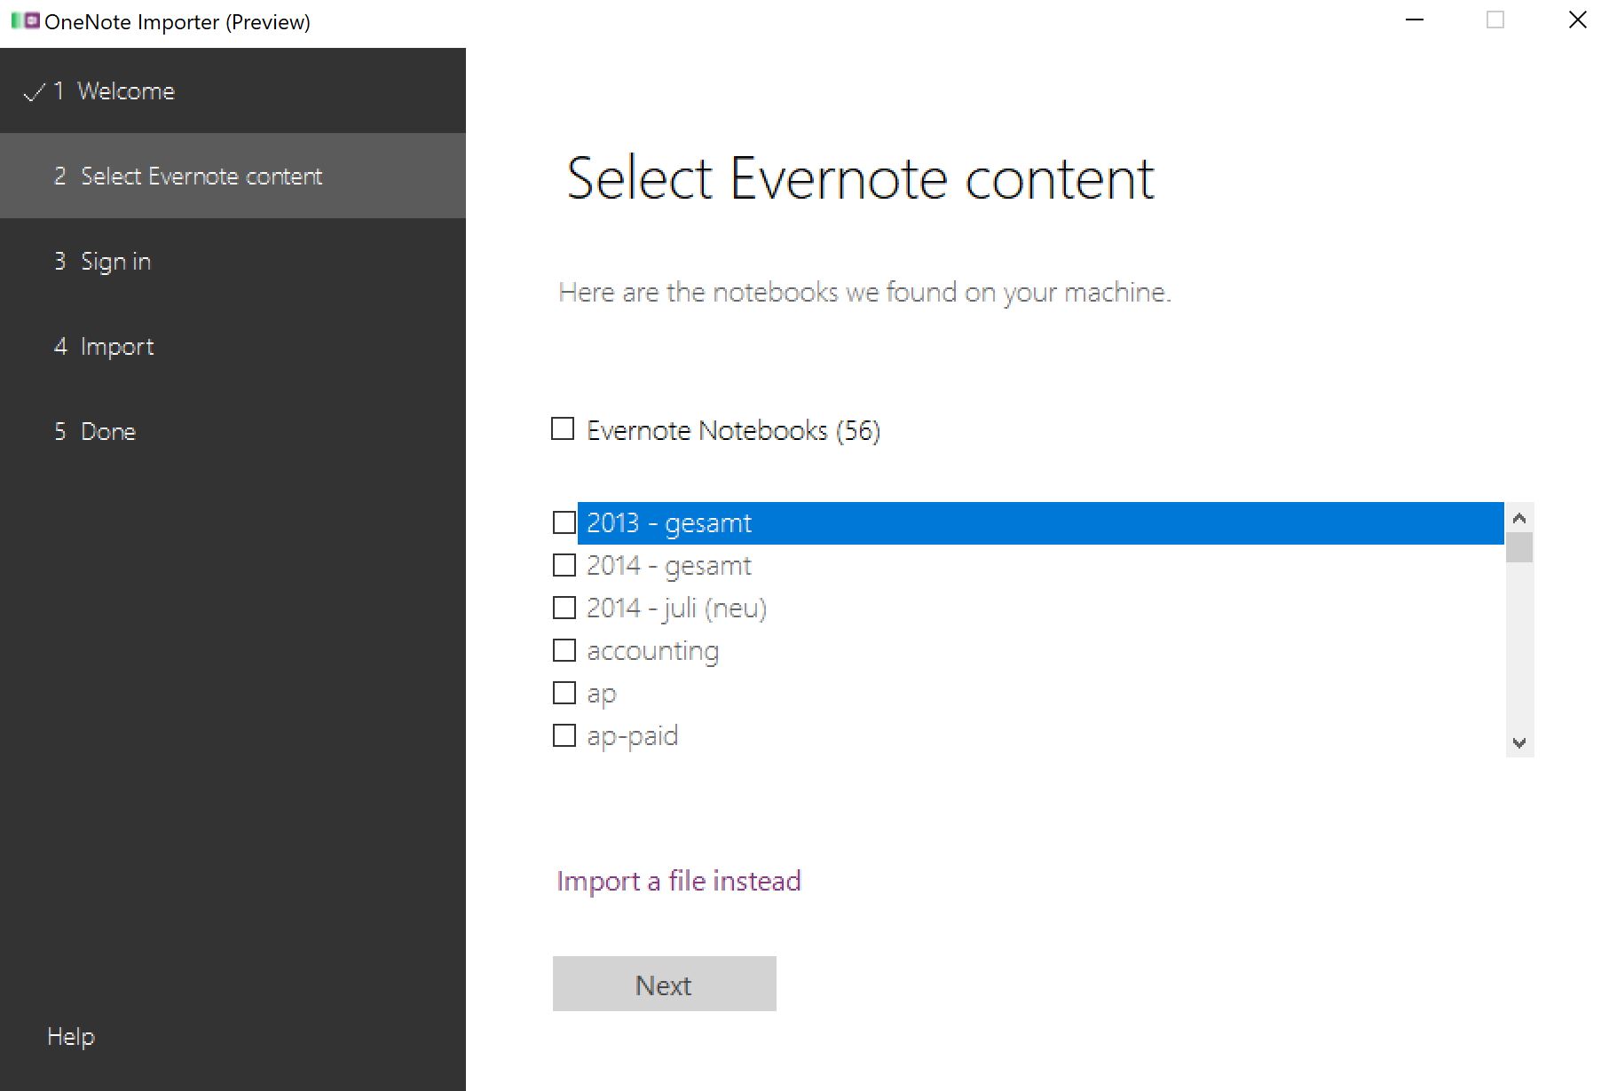The height and width of the screenshot is (1091, 1609).
Task: Open the Help link in sidebar
Action: point(71,1036)
